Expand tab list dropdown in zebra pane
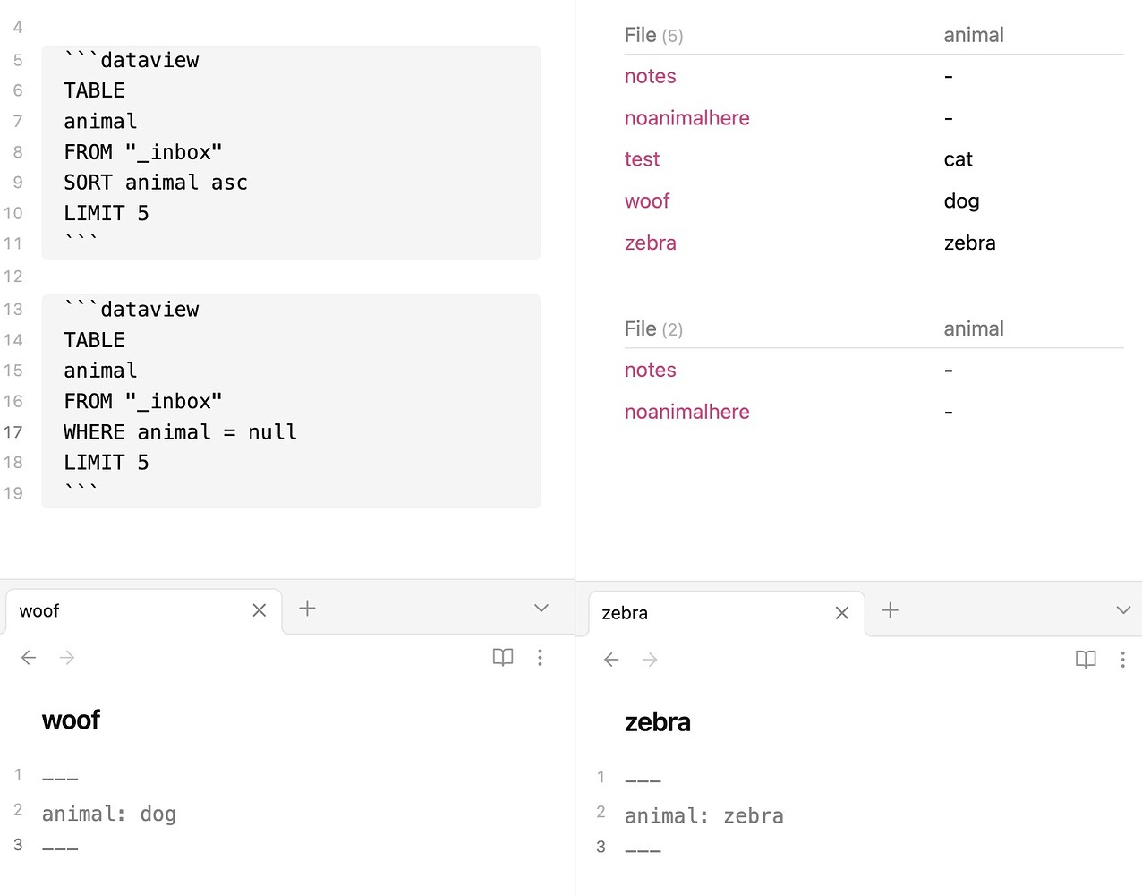 (1123, 610)
